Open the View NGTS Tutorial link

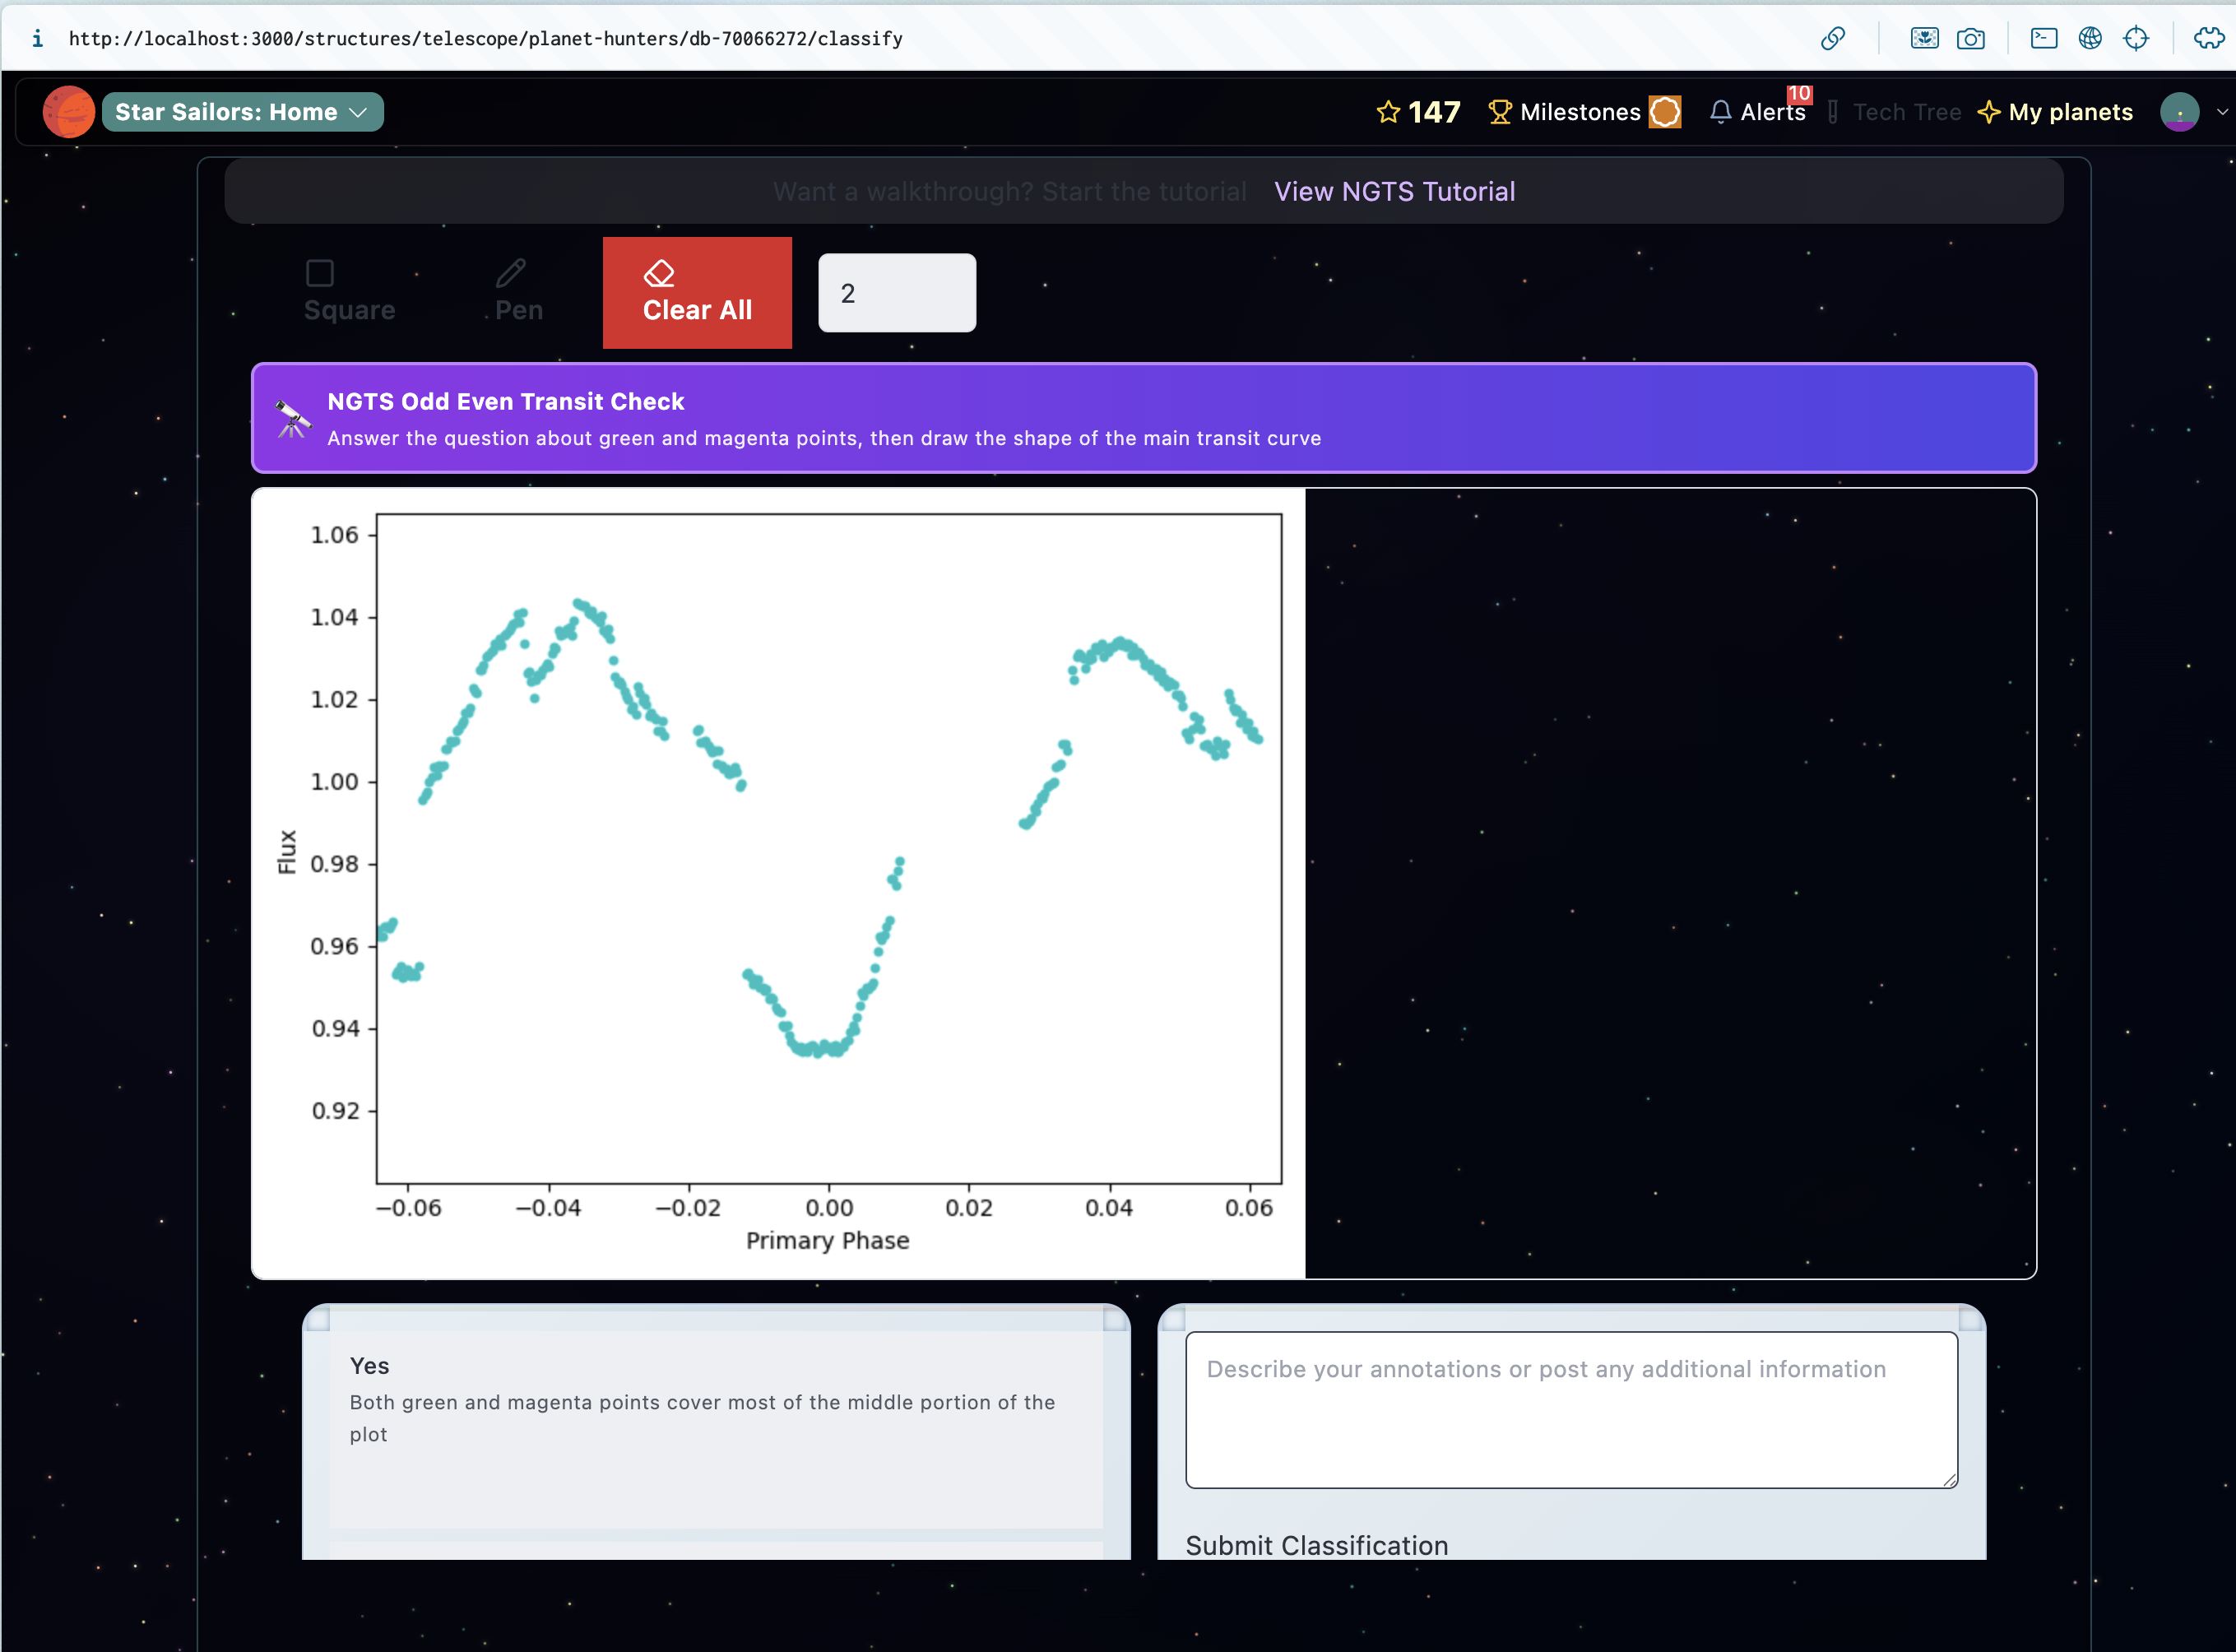click(x=1394, y=191)
